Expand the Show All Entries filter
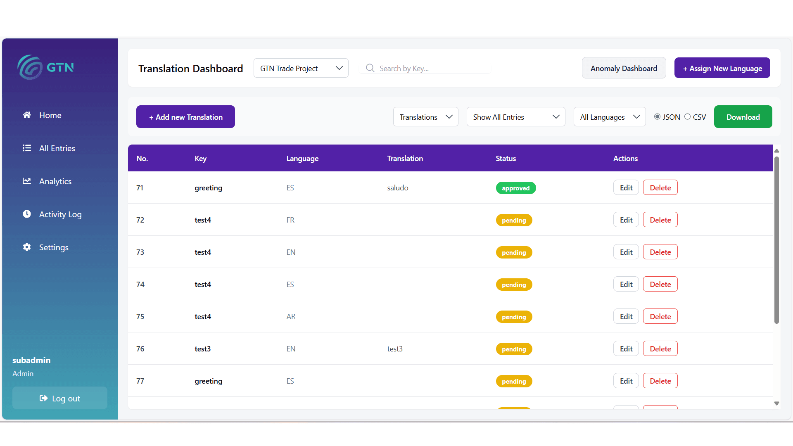This screenshot has height=446, width=793. (x=515, y=117)
